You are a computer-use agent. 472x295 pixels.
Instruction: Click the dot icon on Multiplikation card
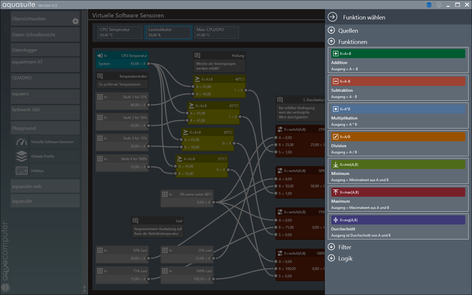[x=335, y=109]
